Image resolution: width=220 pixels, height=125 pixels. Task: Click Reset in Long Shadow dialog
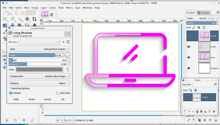(31, 99)
